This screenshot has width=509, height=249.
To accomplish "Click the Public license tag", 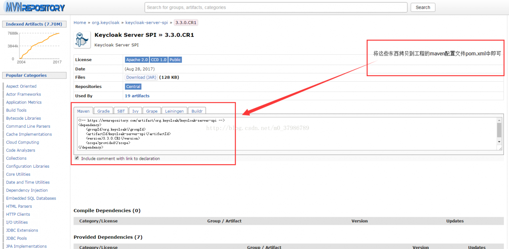I will click(x=175, y=60).
